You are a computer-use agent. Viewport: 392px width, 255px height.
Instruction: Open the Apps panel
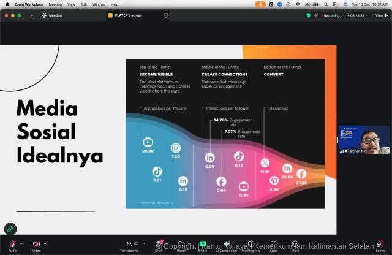coord(273,244)
